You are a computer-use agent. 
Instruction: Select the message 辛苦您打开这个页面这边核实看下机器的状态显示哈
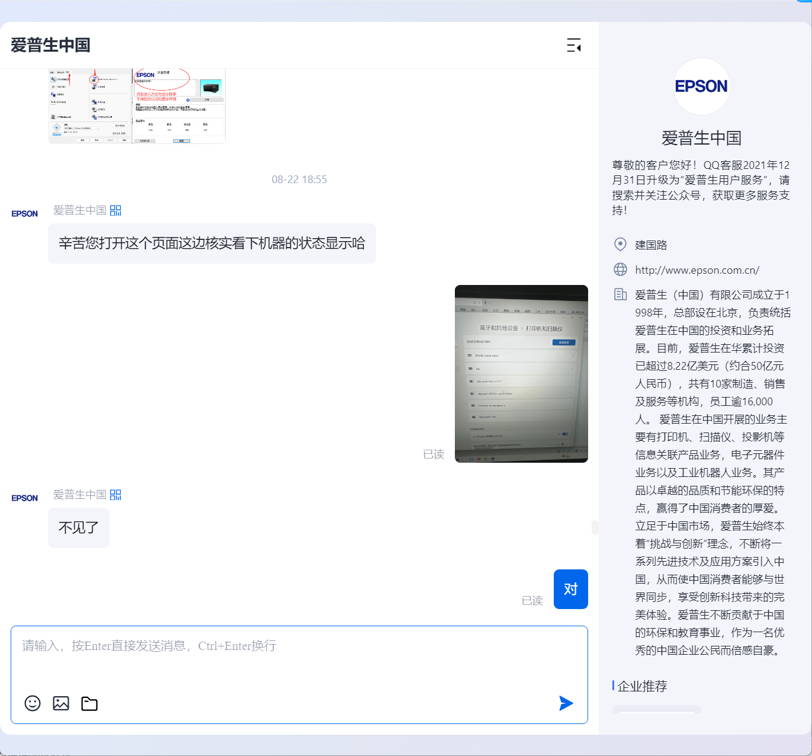pyautogui.click(x=212, y=244)
